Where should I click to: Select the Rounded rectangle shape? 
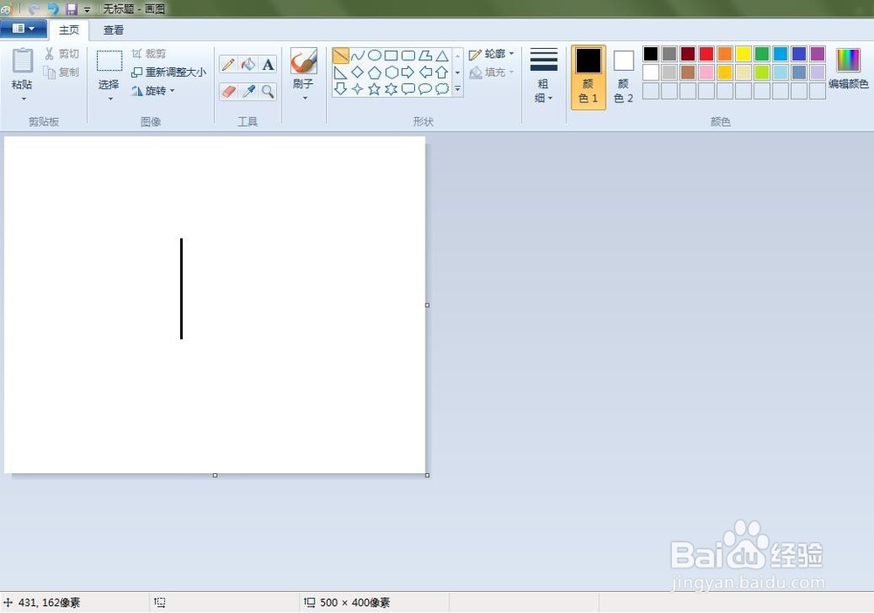(x=408, y=55)
